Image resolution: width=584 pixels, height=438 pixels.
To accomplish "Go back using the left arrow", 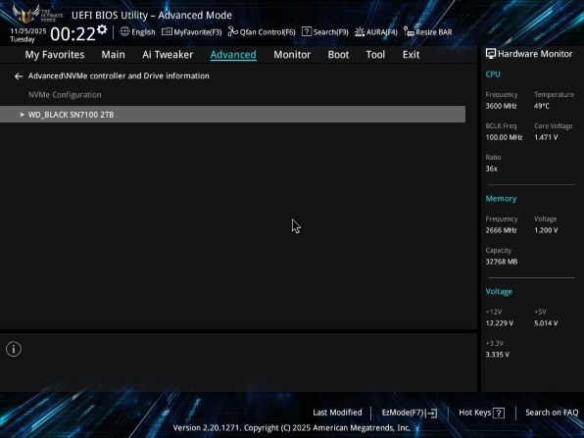I will pyautogui.click(x=19, y=76).
